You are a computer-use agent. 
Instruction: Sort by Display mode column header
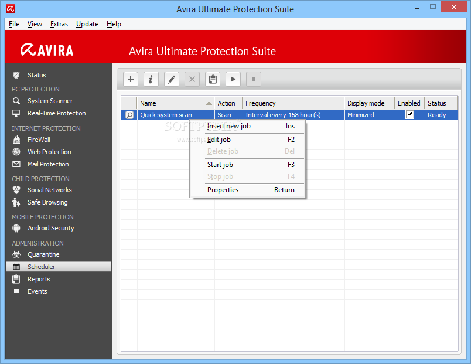(370, 103)
